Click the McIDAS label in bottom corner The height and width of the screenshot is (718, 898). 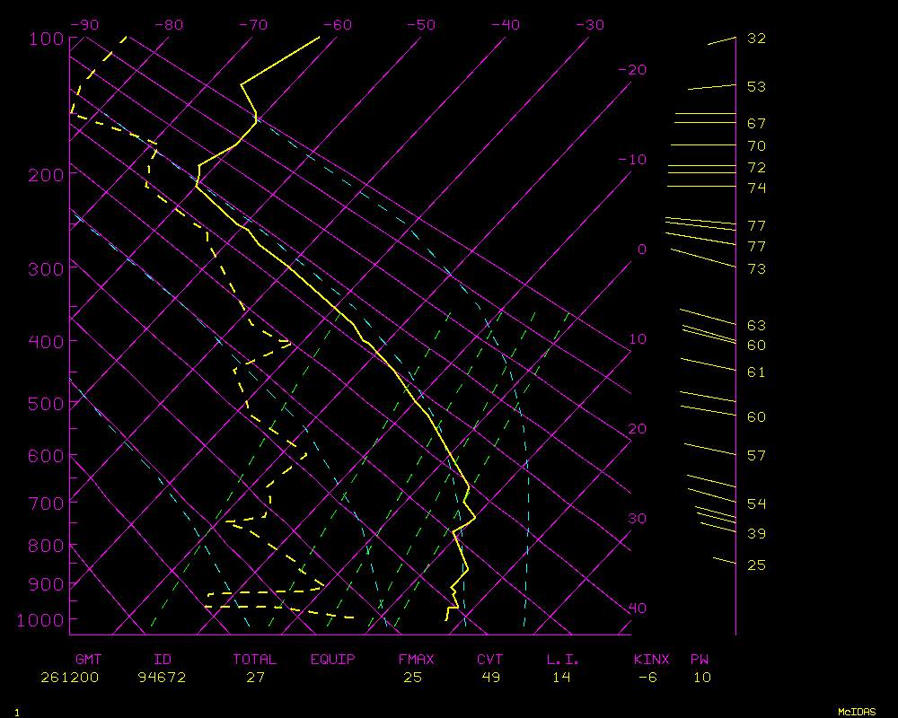tap(857, 711)
